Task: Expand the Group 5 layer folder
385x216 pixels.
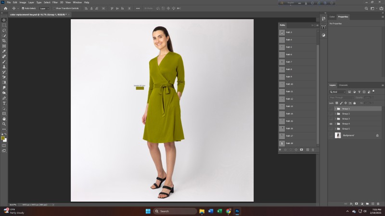Action: (x=335, y=129)
